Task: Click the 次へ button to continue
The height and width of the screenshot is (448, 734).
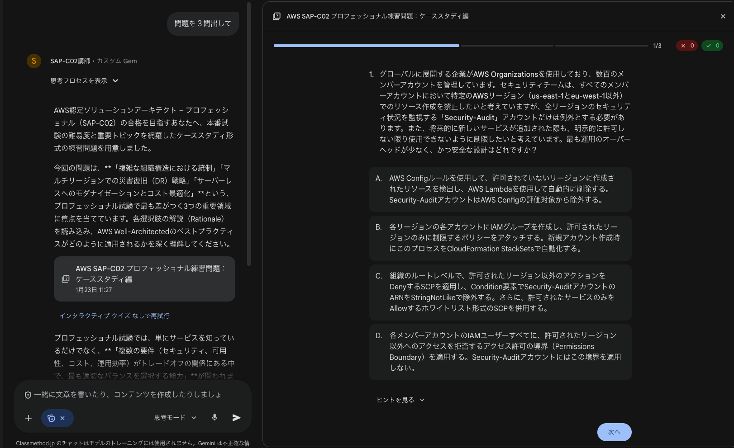Action: coord(614,432)
